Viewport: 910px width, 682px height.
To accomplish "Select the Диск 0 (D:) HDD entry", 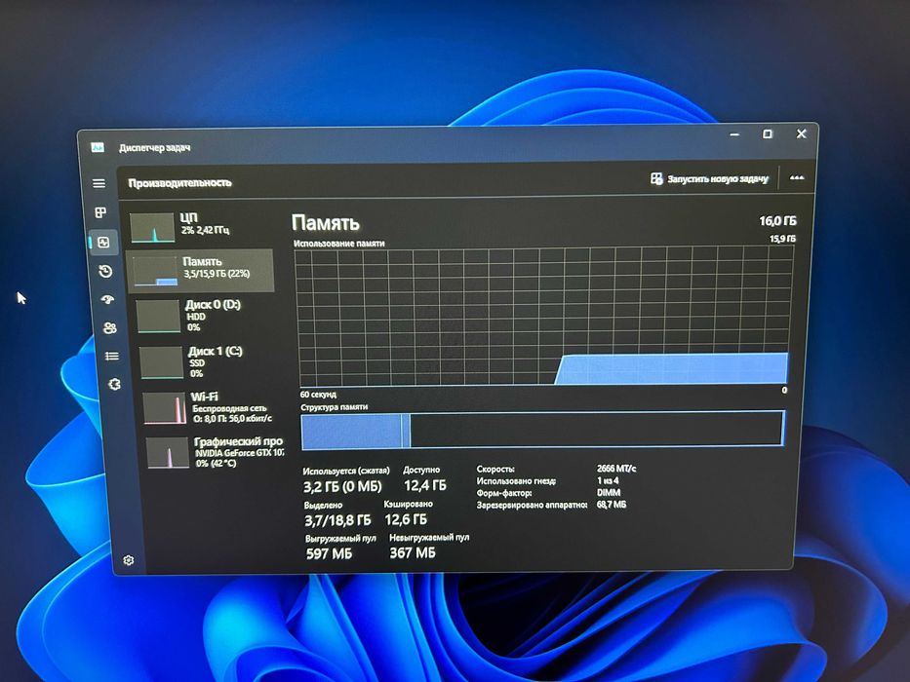I will coord(206,316).
